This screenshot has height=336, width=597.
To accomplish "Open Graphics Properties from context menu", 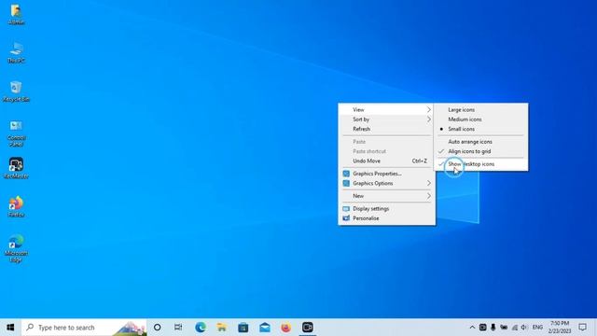I will tap(386, 174).
